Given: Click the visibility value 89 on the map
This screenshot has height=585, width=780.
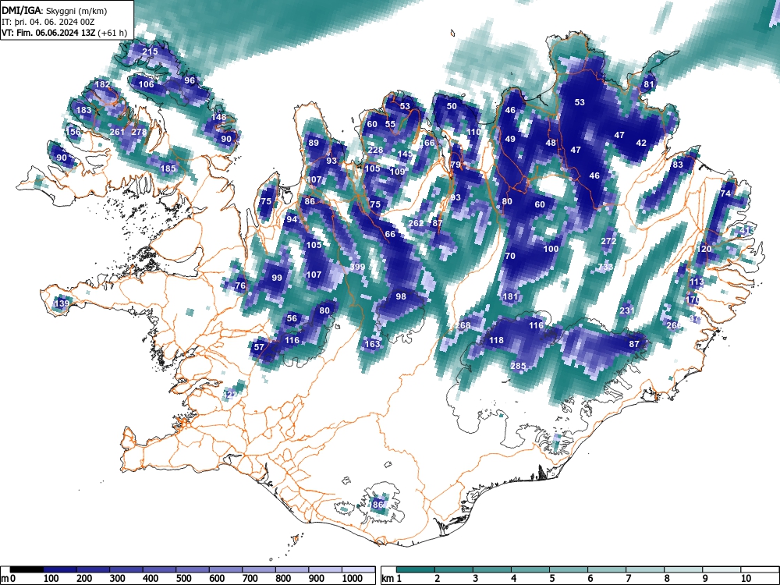Looking at the screenshot, I should (x=314, y=143).
